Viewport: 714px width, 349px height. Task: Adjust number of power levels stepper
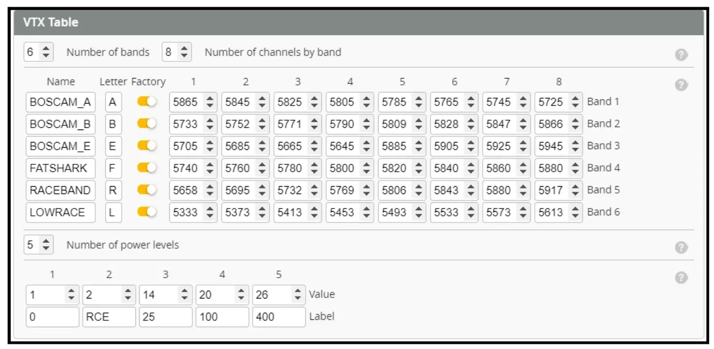(46, 244)
